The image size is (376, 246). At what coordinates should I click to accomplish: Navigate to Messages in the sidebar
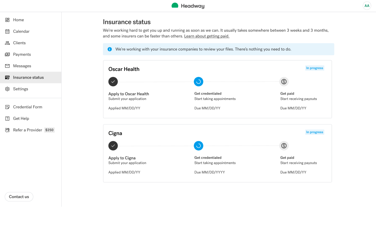point(31,66)
